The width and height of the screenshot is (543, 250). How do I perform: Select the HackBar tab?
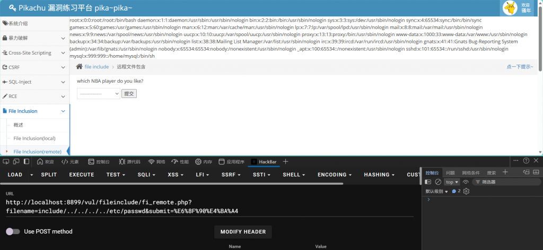[x=264, y=162]
